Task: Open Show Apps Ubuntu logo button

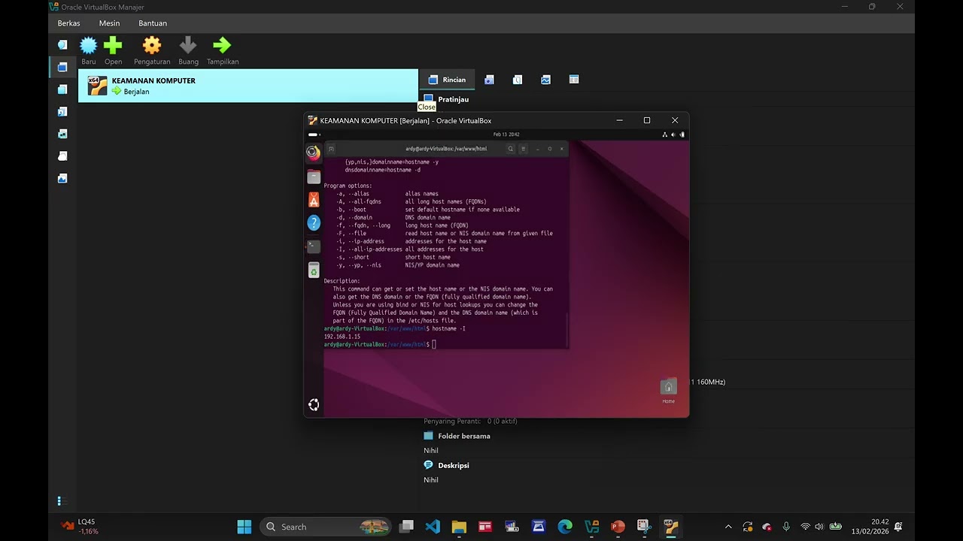Action: click(314, 405)
